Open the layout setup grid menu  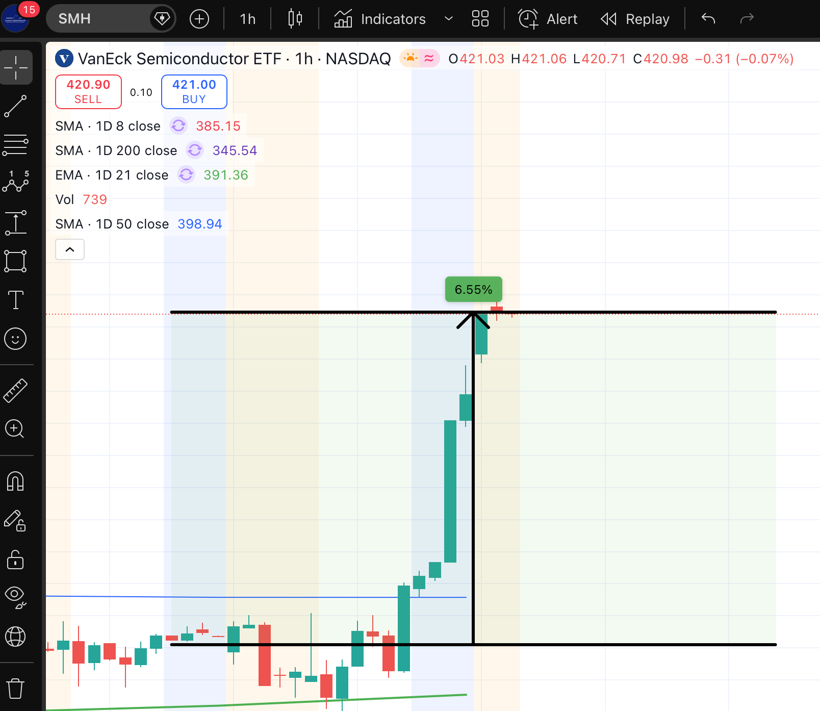[480, 19]
